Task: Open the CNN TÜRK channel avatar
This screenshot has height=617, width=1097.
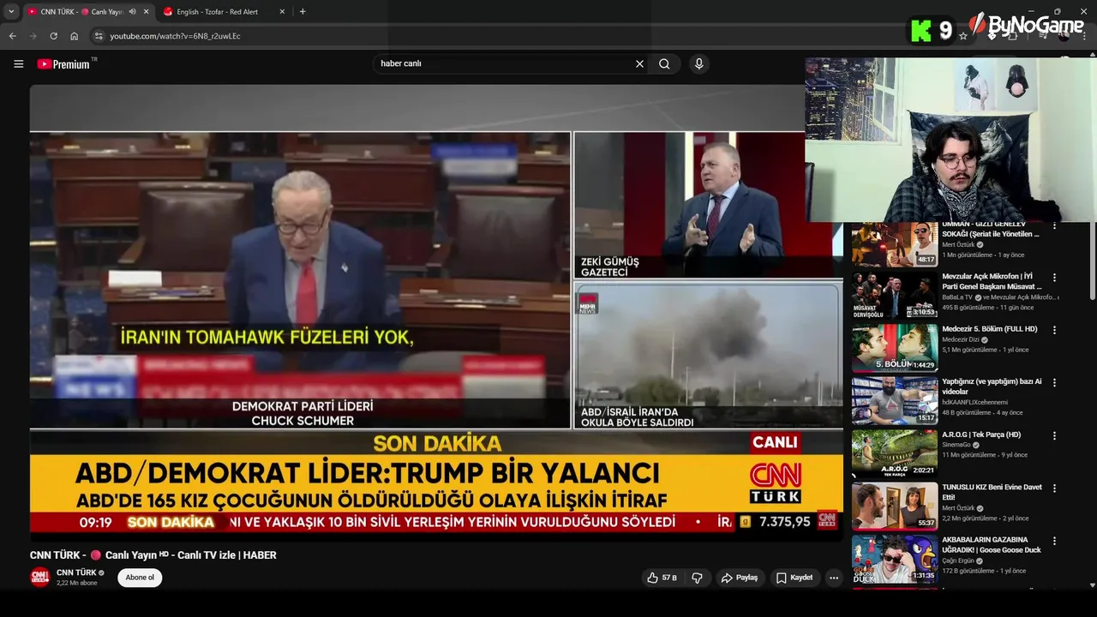Action: click(x=40, y=578)
